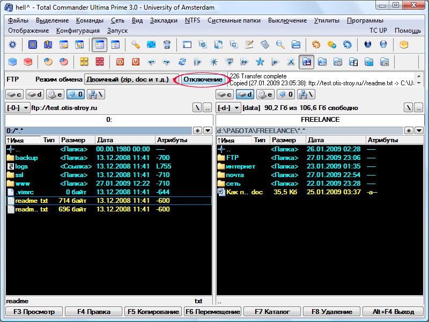Click the dark blue globe icon
The height and width of the screenshot is (322, 429).
pos(368,45)
